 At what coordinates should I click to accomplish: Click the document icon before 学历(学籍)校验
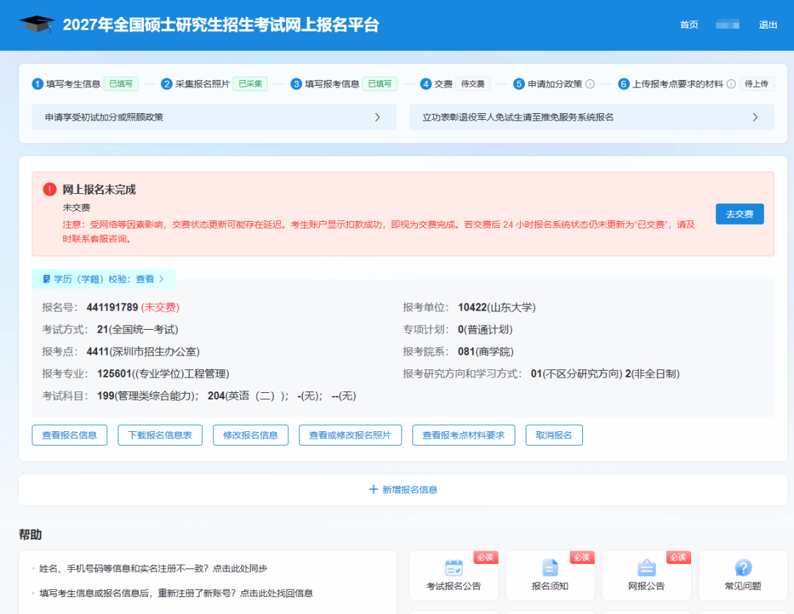pos(46,279)
